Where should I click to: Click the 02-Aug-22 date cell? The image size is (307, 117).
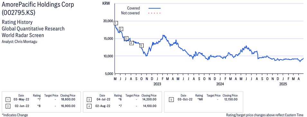(103, 106)
